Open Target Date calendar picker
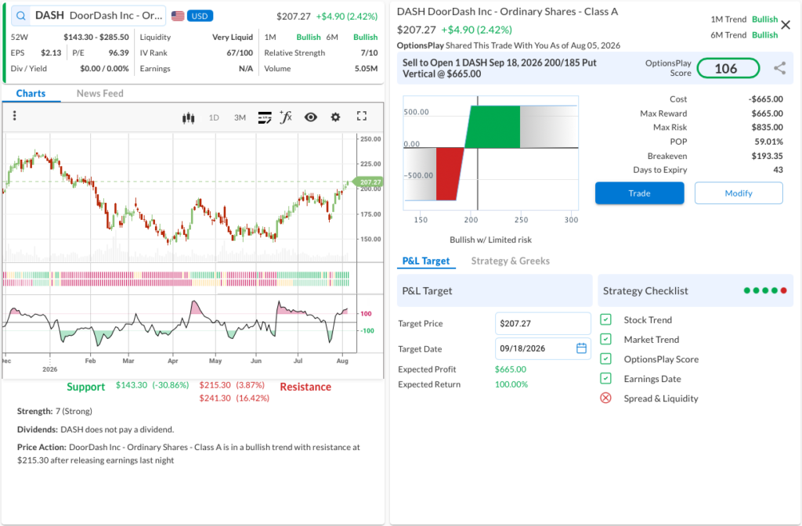 tap(582, 348)
